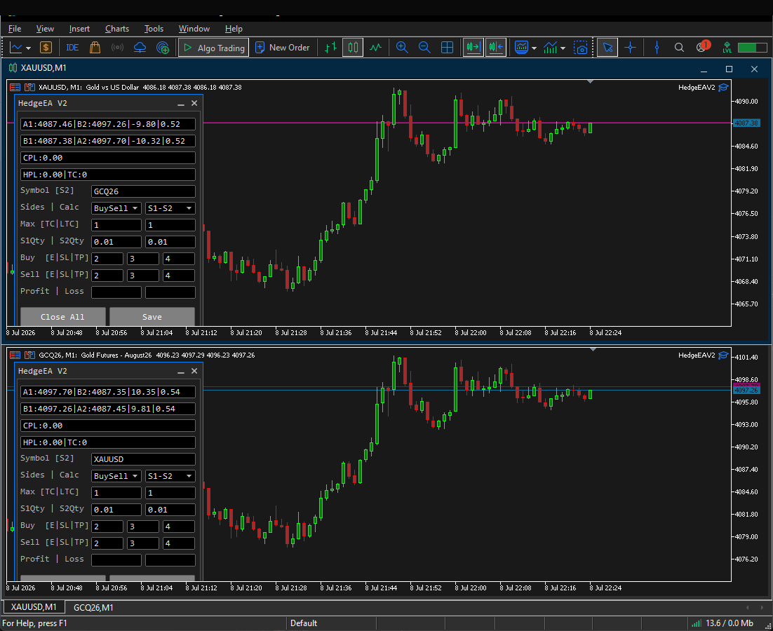Enable the crosshair cursor

tap(630, 48)
